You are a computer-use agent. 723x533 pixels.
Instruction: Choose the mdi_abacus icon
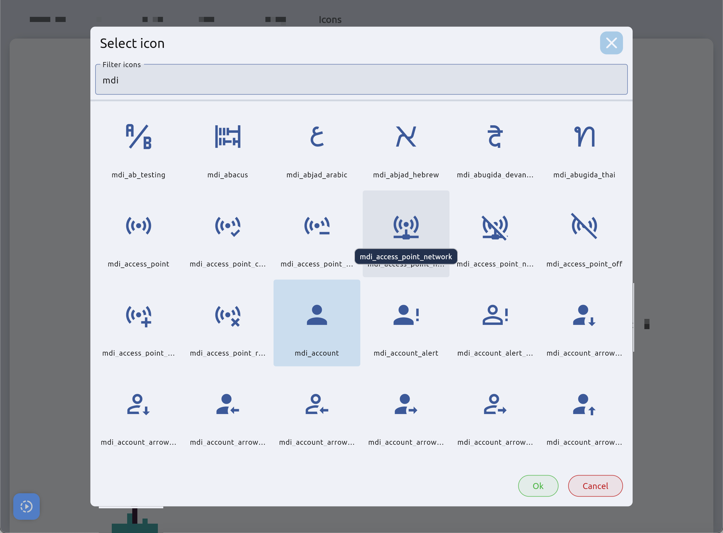[227, 145]
